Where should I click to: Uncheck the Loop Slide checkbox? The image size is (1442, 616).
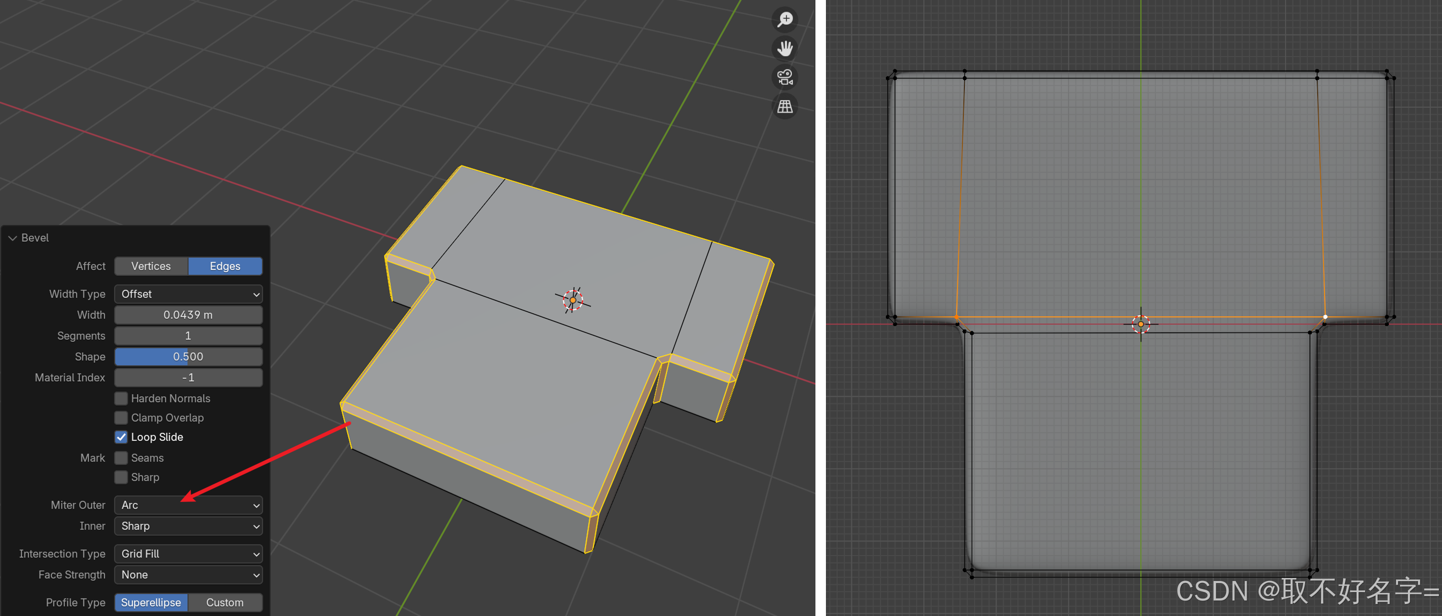pos(121,437)
